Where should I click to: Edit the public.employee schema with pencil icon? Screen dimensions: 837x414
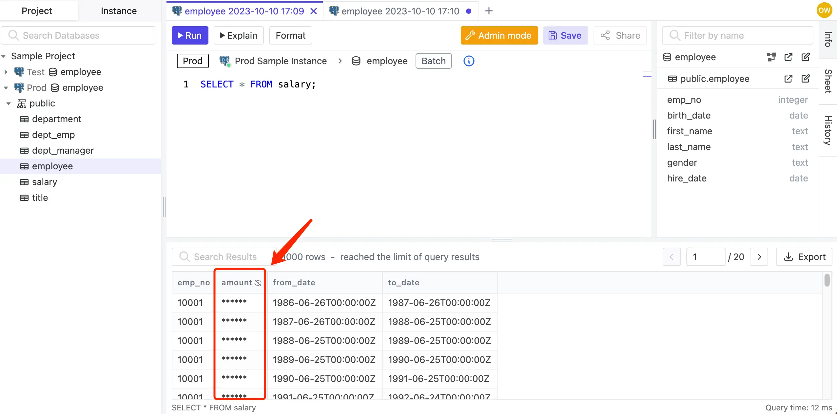(806, 79)
